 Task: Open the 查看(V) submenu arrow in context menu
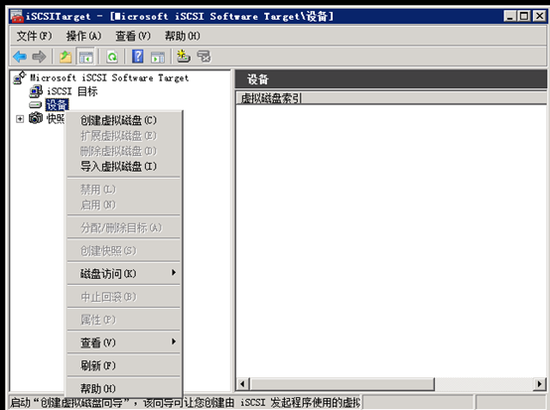174,342
